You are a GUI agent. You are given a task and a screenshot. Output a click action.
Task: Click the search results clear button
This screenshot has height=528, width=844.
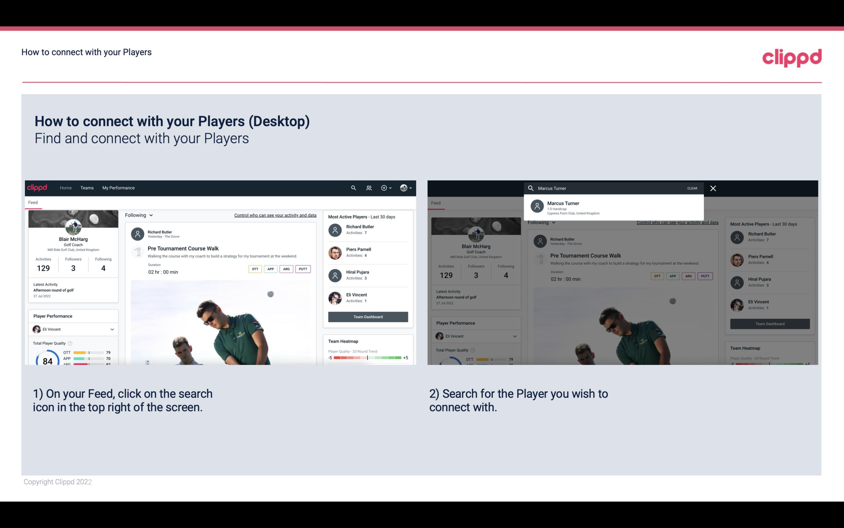tap(692, 187)
